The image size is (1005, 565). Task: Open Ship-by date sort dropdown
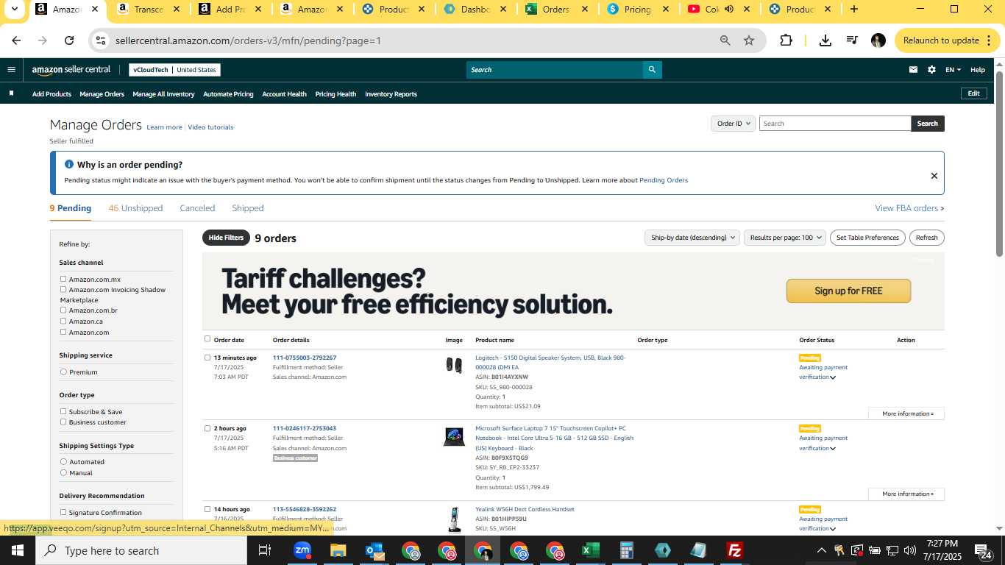691,238
